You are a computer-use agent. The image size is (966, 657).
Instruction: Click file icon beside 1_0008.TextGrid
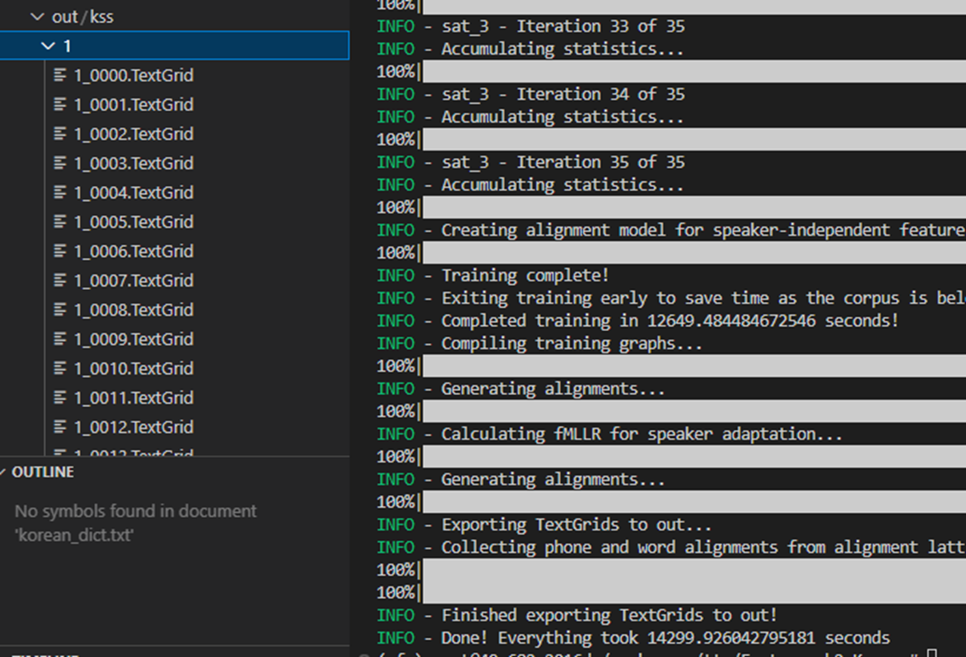[x=60, y=310]
